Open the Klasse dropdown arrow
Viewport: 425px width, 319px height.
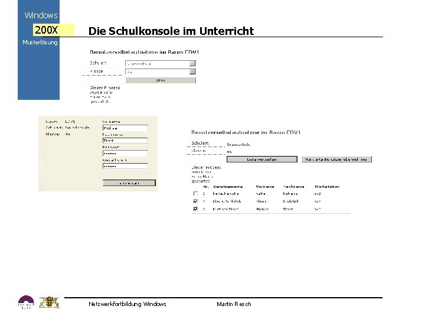[x=192, y=71]
